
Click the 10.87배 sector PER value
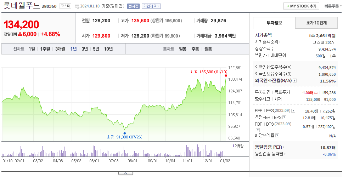pos(328,148)
